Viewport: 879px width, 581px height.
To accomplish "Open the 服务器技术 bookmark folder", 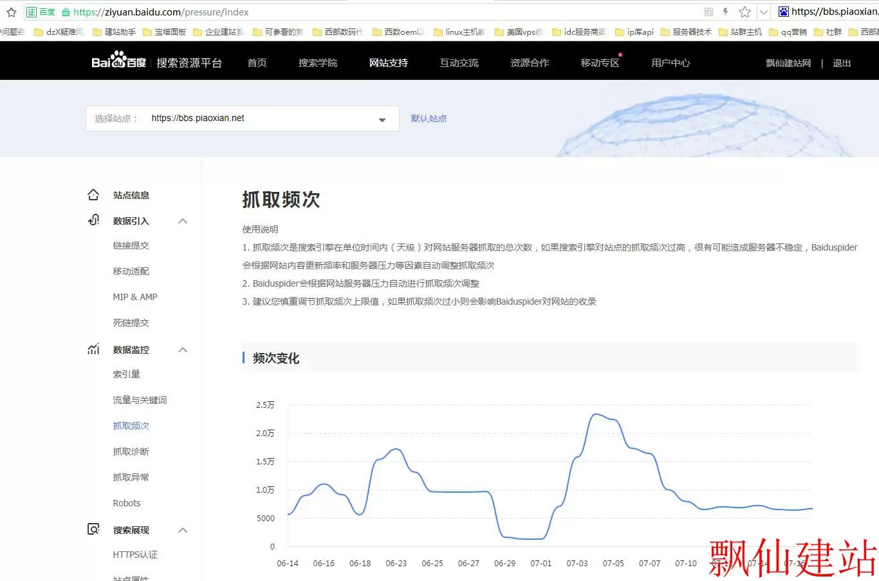I will coord(686,32).
